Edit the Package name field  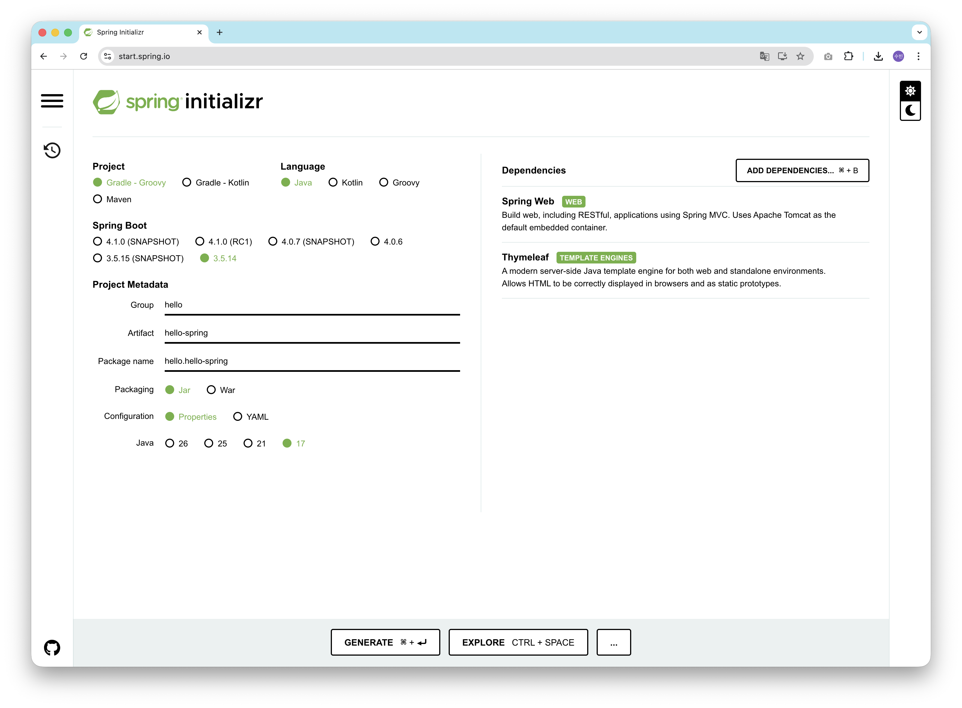pos(312,361)
